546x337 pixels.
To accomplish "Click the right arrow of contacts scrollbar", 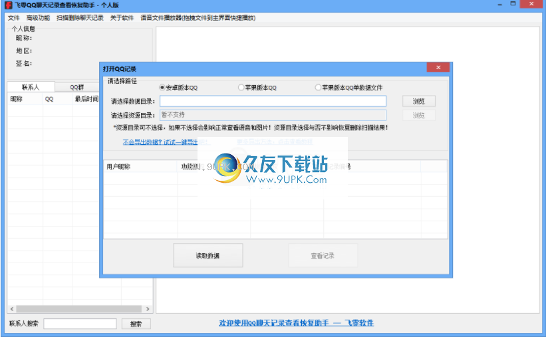I will (148, 309).
